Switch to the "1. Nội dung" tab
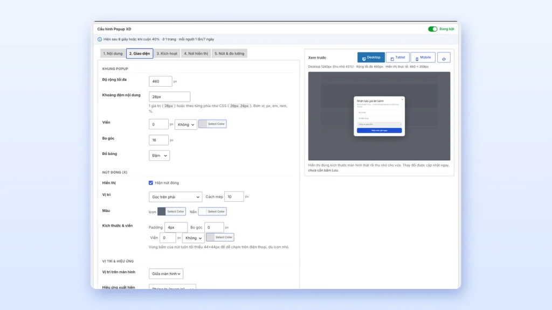552x310 pixels. (113, 53)
